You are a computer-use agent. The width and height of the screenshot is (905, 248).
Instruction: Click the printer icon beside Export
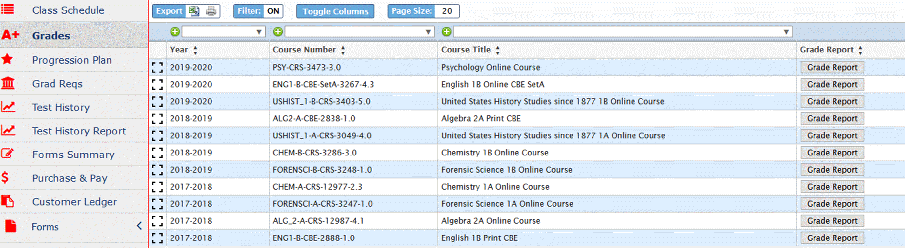pos(211,11)
